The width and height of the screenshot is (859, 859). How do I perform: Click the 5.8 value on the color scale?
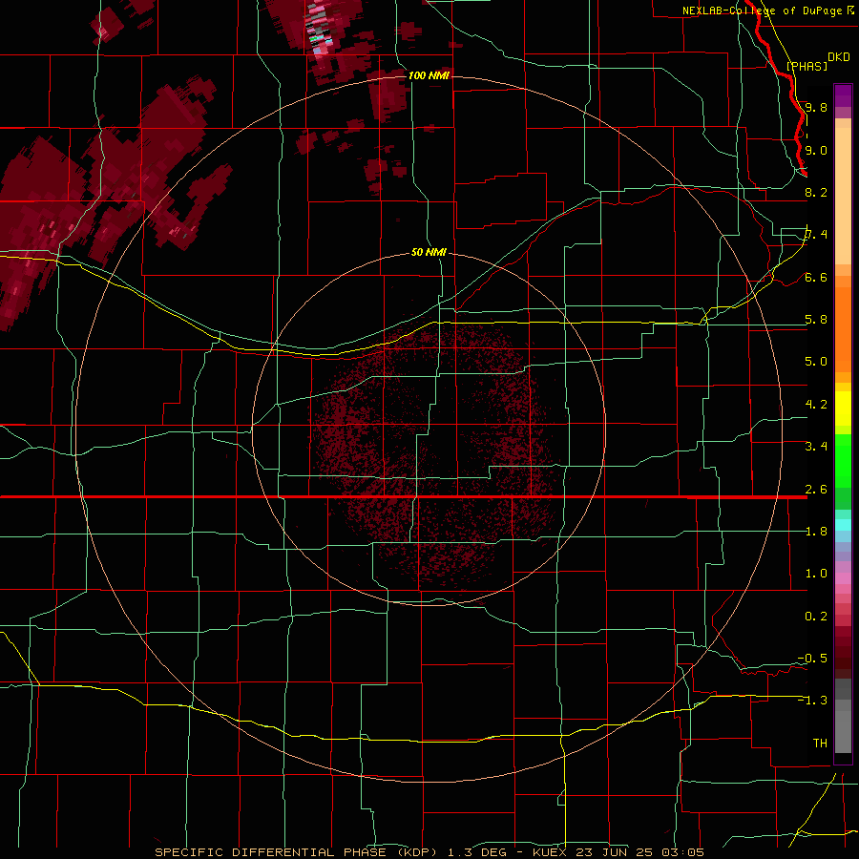point(816,320)
